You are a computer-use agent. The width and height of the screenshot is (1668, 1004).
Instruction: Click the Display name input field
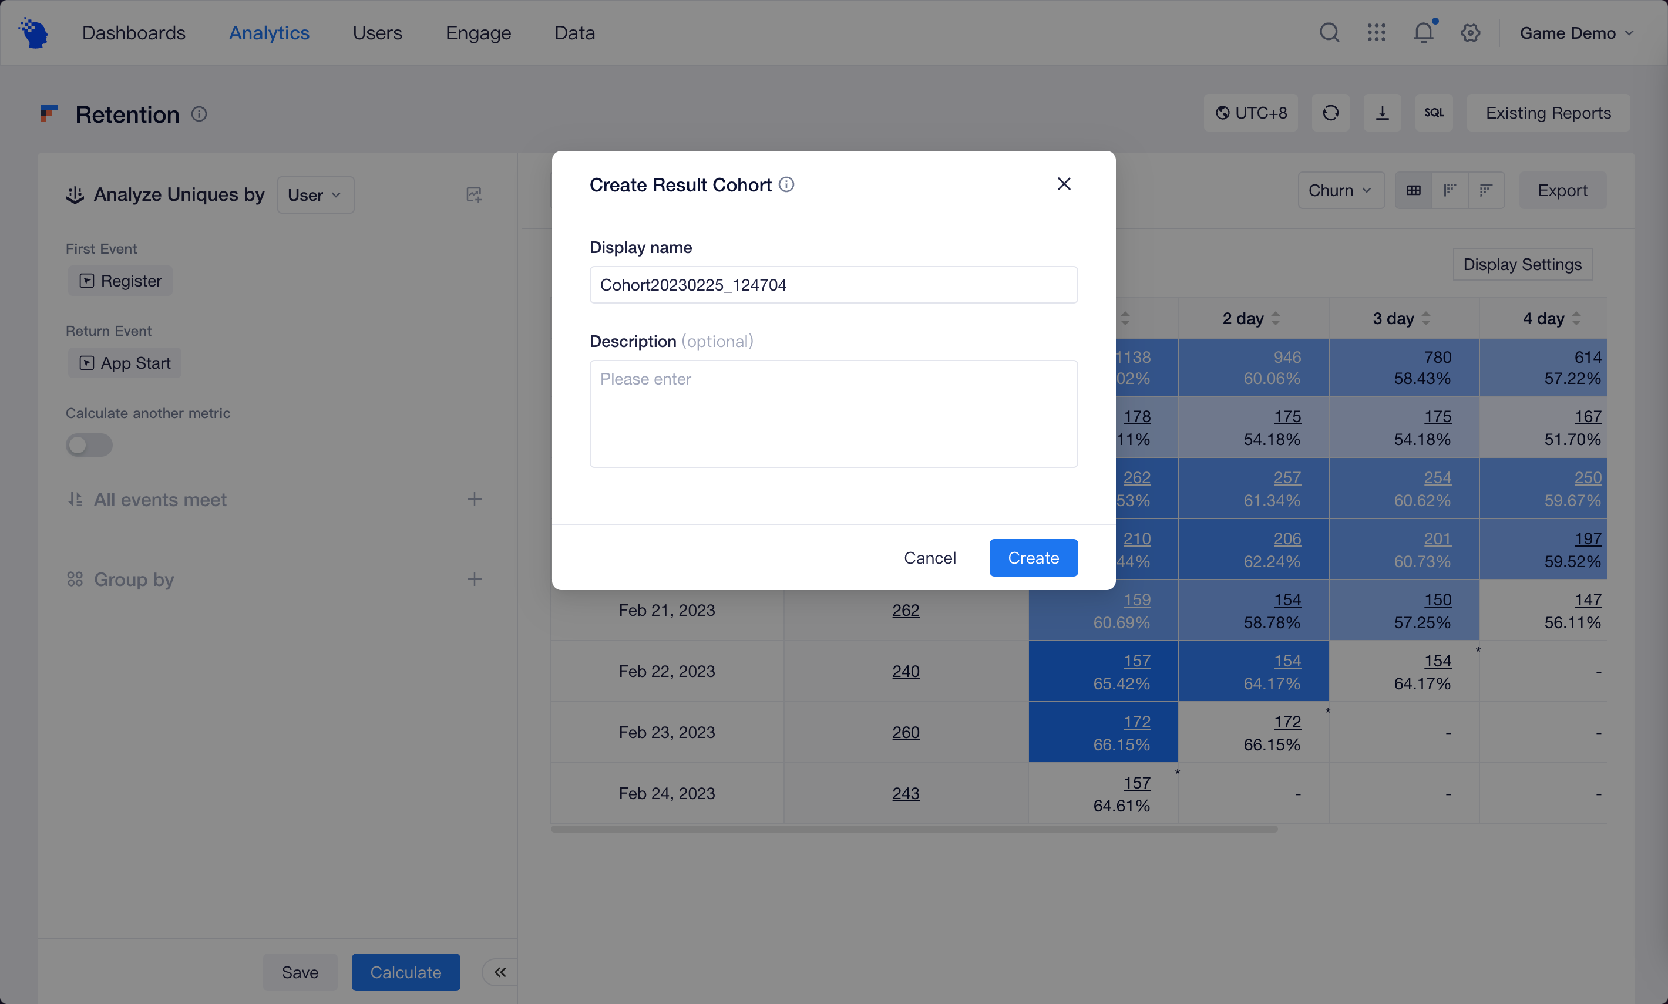point(833,285)
